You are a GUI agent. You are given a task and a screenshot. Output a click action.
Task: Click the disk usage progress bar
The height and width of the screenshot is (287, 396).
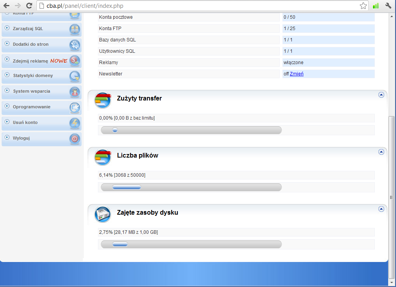click(x=191, y=244)
